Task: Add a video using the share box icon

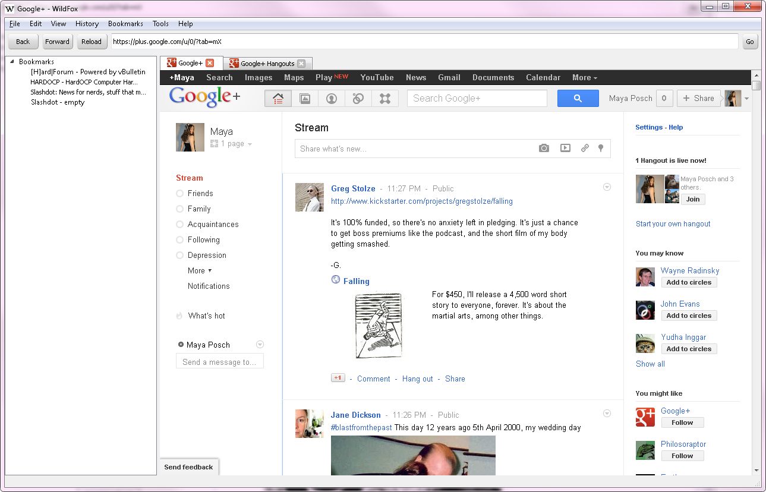Action: pos(565,149)
